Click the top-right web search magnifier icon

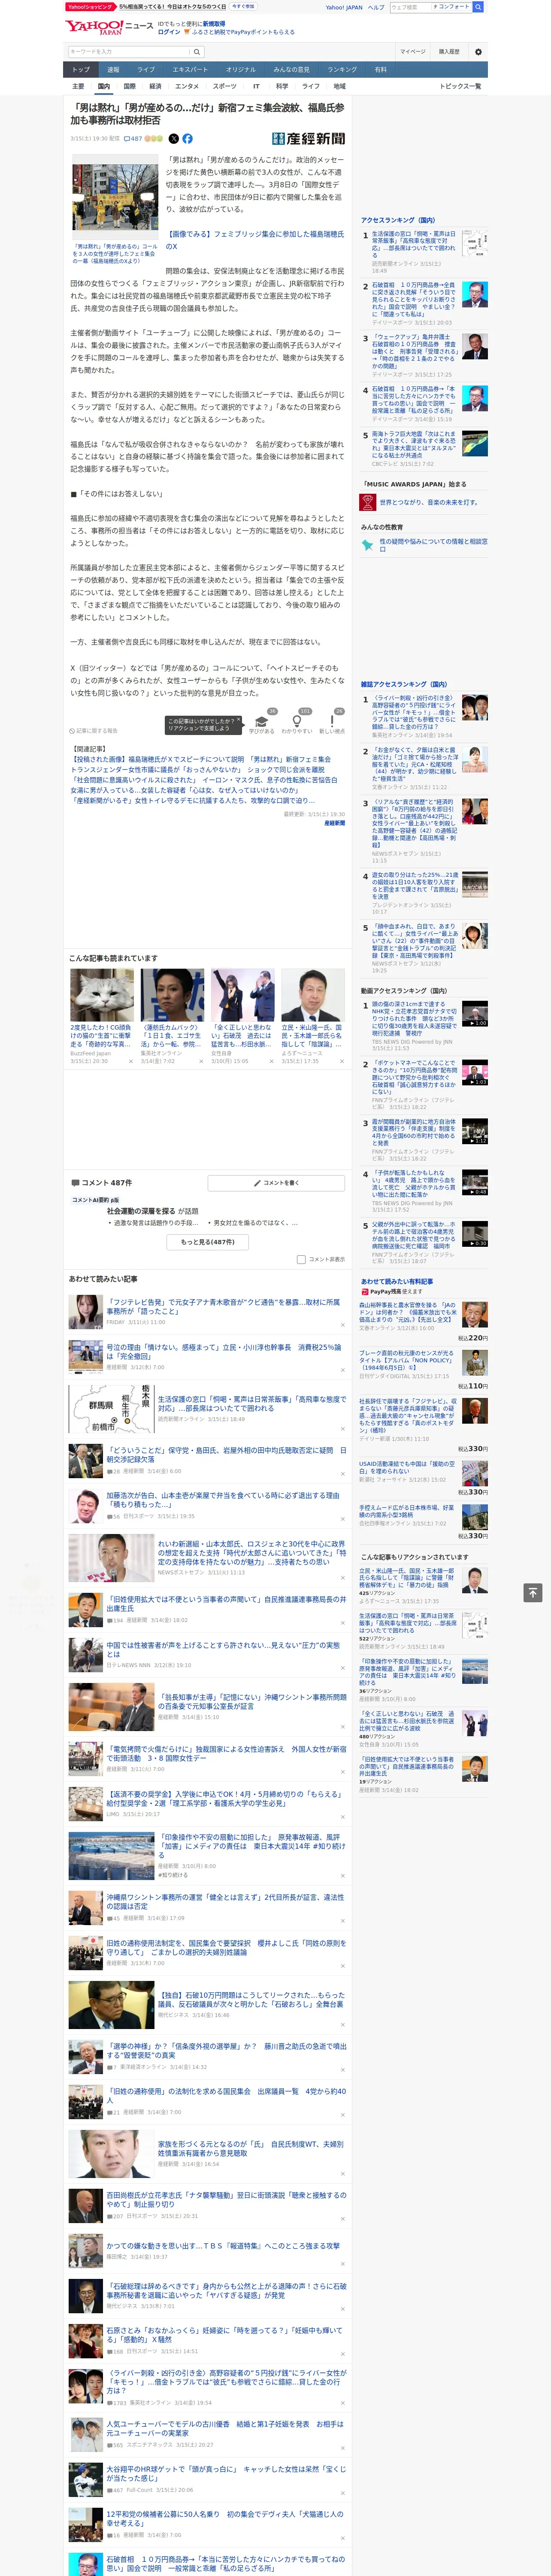(x=478, y=7)
